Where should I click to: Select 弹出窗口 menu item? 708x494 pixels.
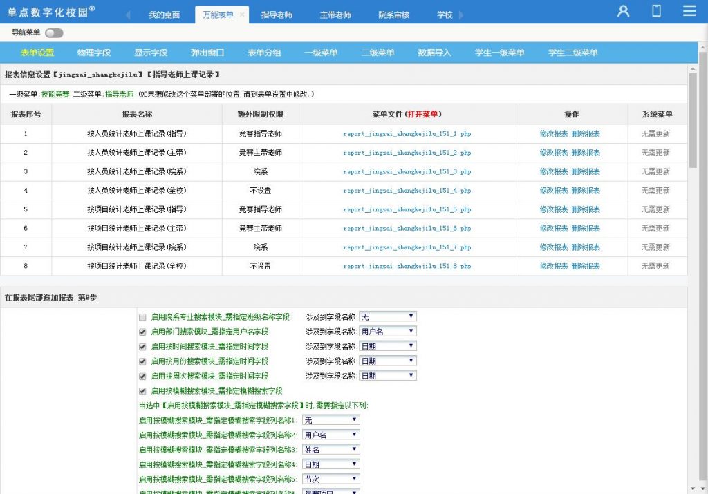click(207, 53)
